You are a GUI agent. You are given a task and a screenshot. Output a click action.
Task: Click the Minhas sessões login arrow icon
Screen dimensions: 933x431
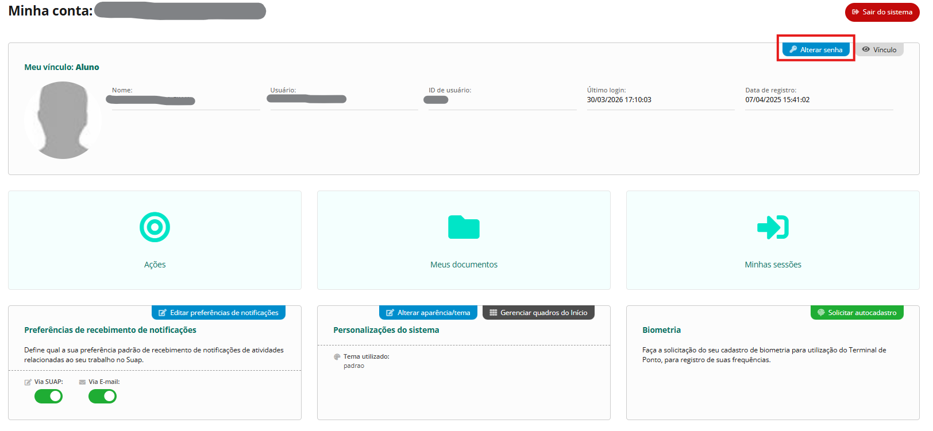[x=773, y=227]
